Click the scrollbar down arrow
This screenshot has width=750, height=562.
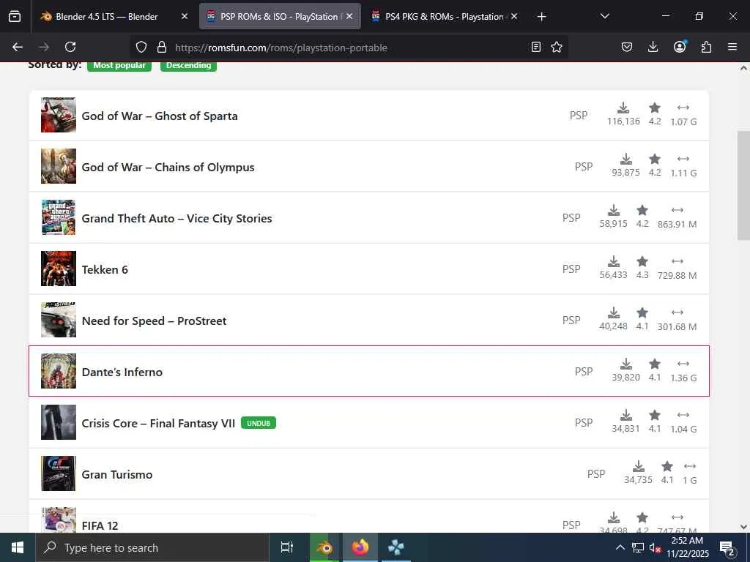pos(743,527)
